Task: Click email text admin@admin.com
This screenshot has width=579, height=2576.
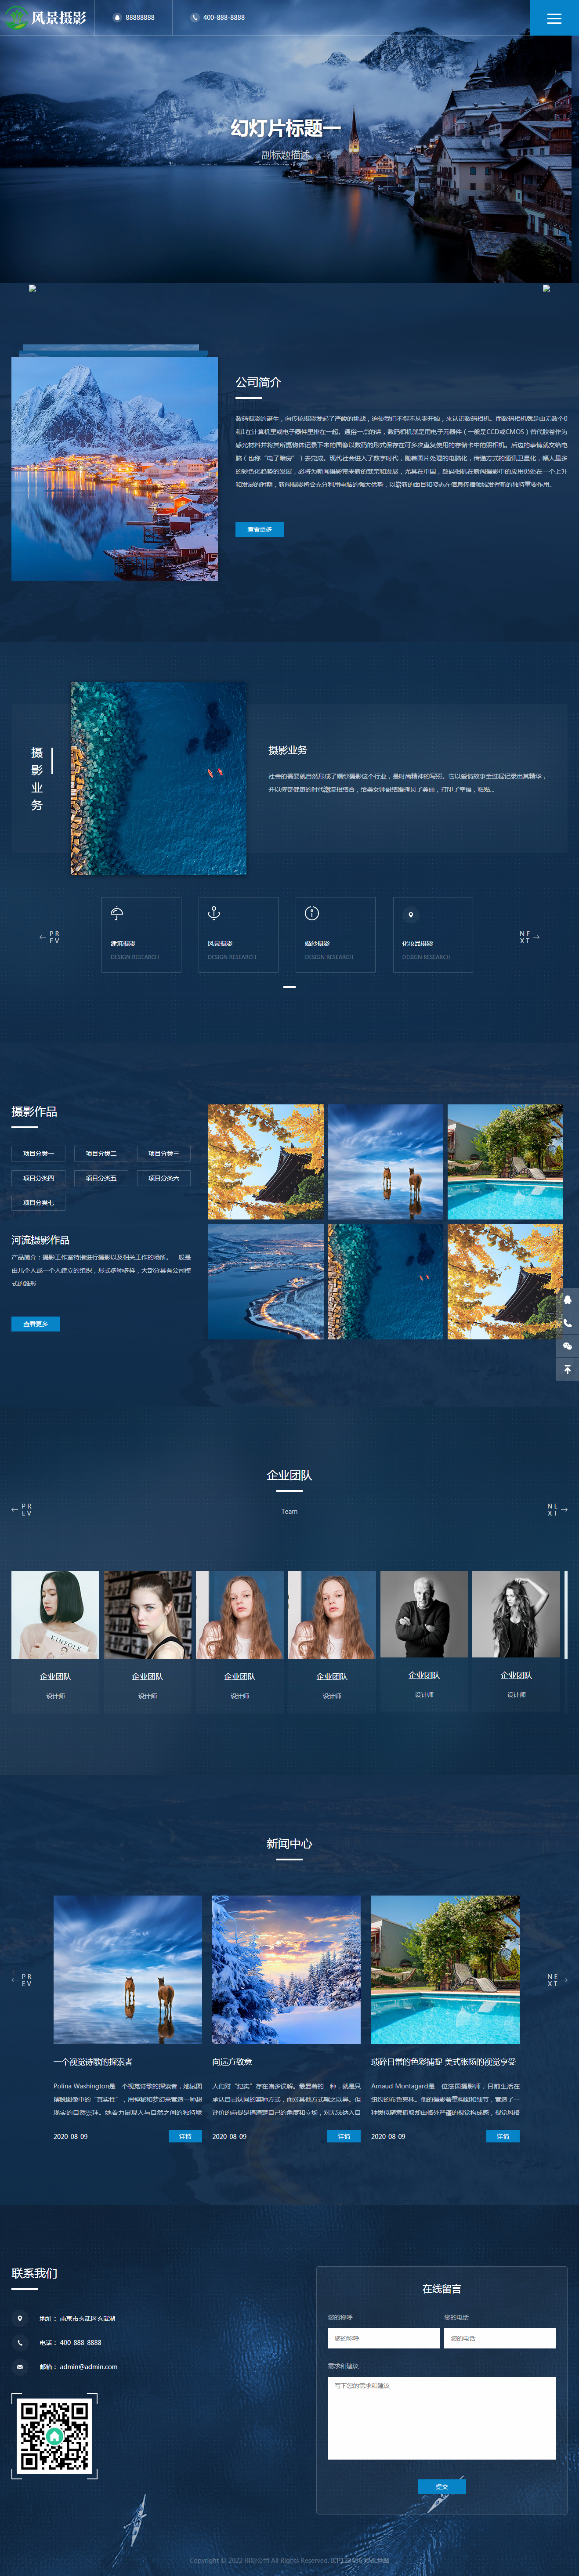Action: click(89, 2367)
